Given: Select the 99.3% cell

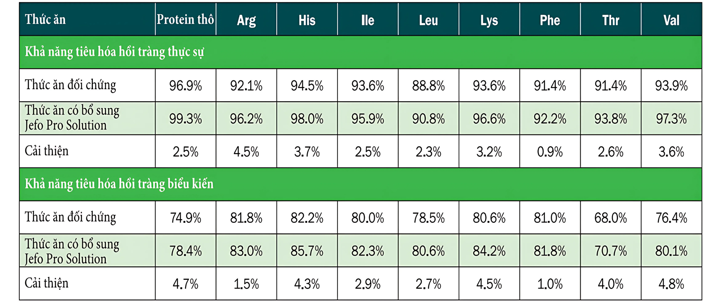Looking at the screenshot, I should point(185,118).
